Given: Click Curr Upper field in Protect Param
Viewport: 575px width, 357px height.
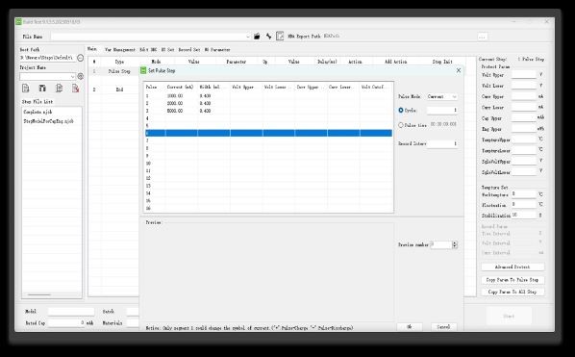Looking at the screenshot, I should coord(524,96).
